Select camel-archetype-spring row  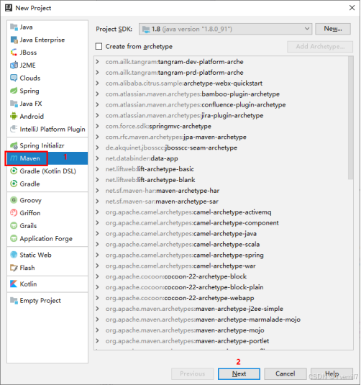223,255
